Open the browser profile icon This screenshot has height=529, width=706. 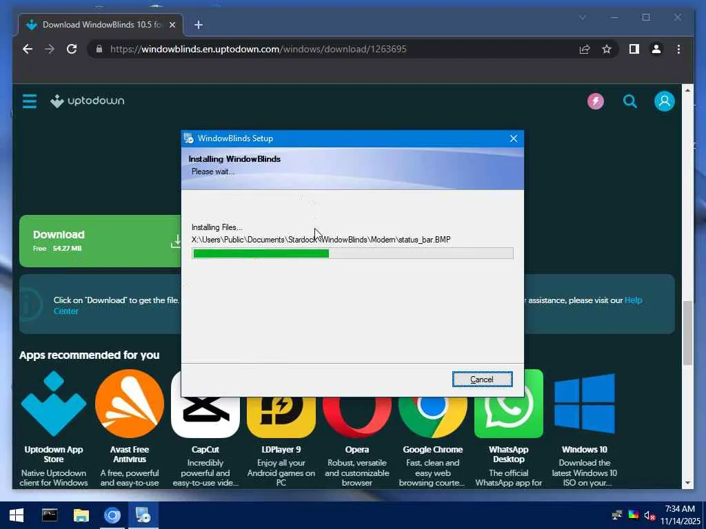click(656, 49)
